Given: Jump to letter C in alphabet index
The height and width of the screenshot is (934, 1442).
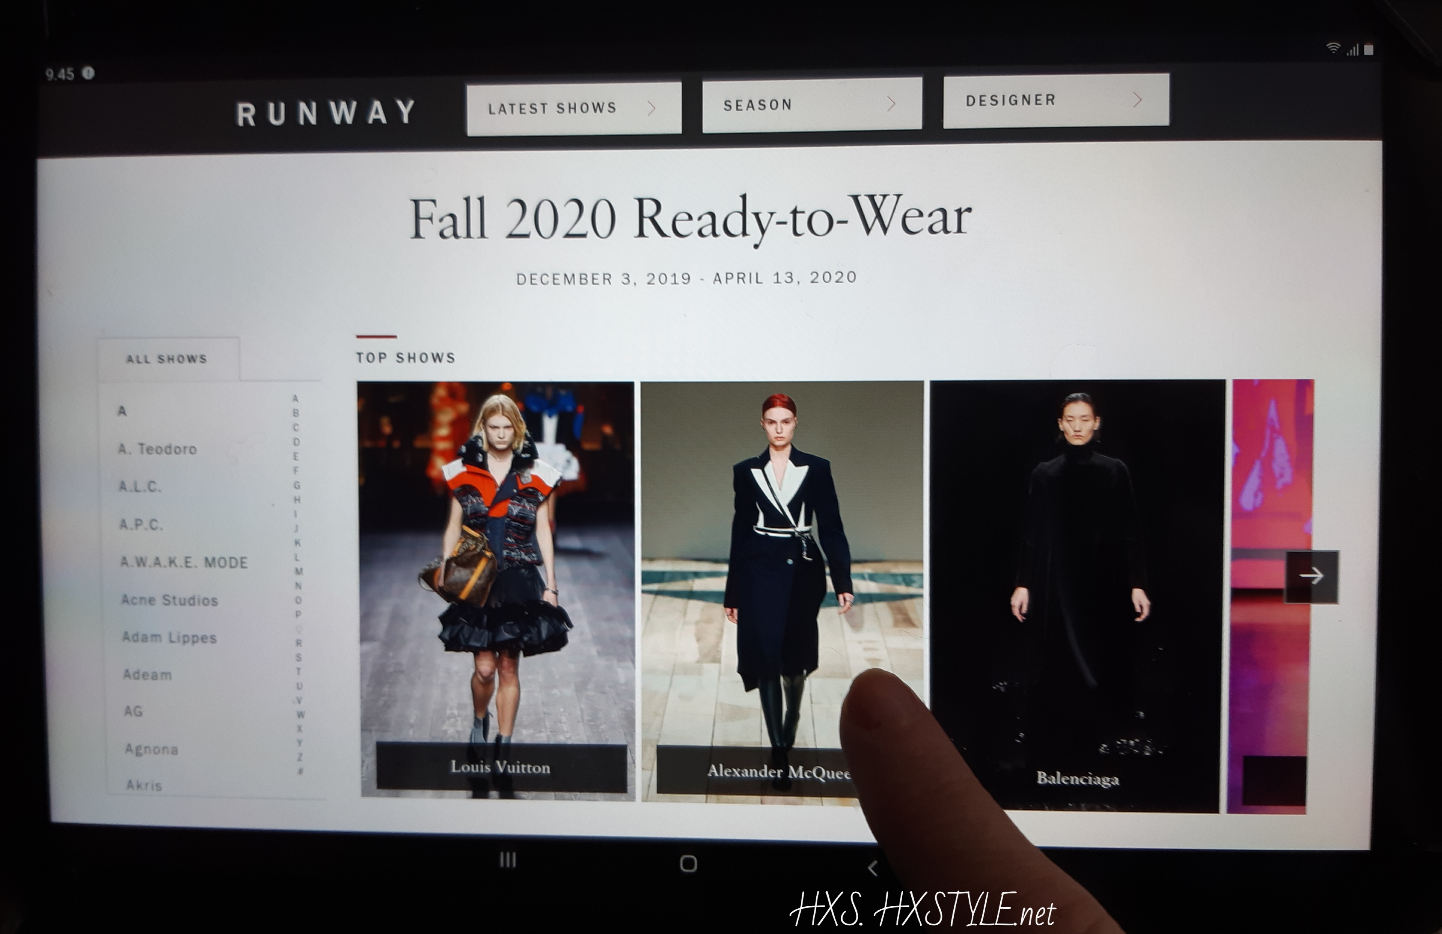Looking at the screenshot, I should coord(296,427).
